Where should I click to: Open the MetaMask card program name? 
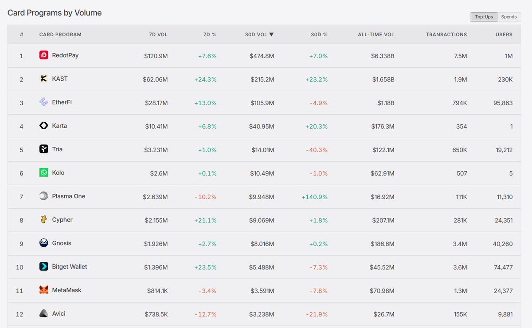coord(66,290)
